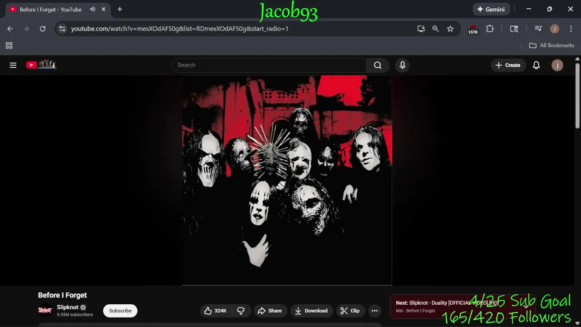Open Chrome profile avatar in toolbar
The height and width of the screenshot is (327, 581).
(x=555, y=29)
